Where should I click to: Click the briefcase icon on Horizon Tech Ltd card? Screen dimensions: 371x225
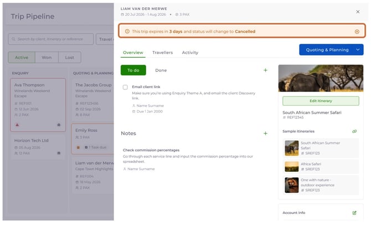click(59, 153)
